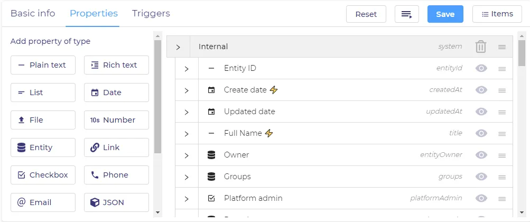Image resolution: width=530 pixels, height=222 pixels.
Task: Add a Number property
Action: (116, 120)
